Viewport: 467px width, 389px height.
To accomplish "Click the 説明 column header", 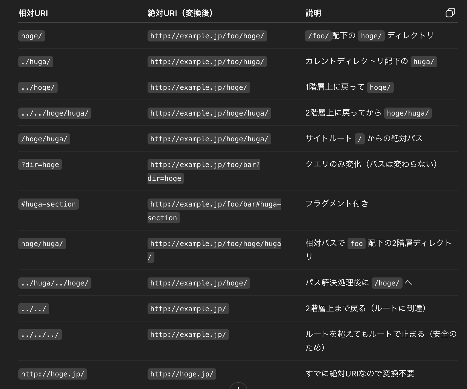I will (x=313, y=13).
